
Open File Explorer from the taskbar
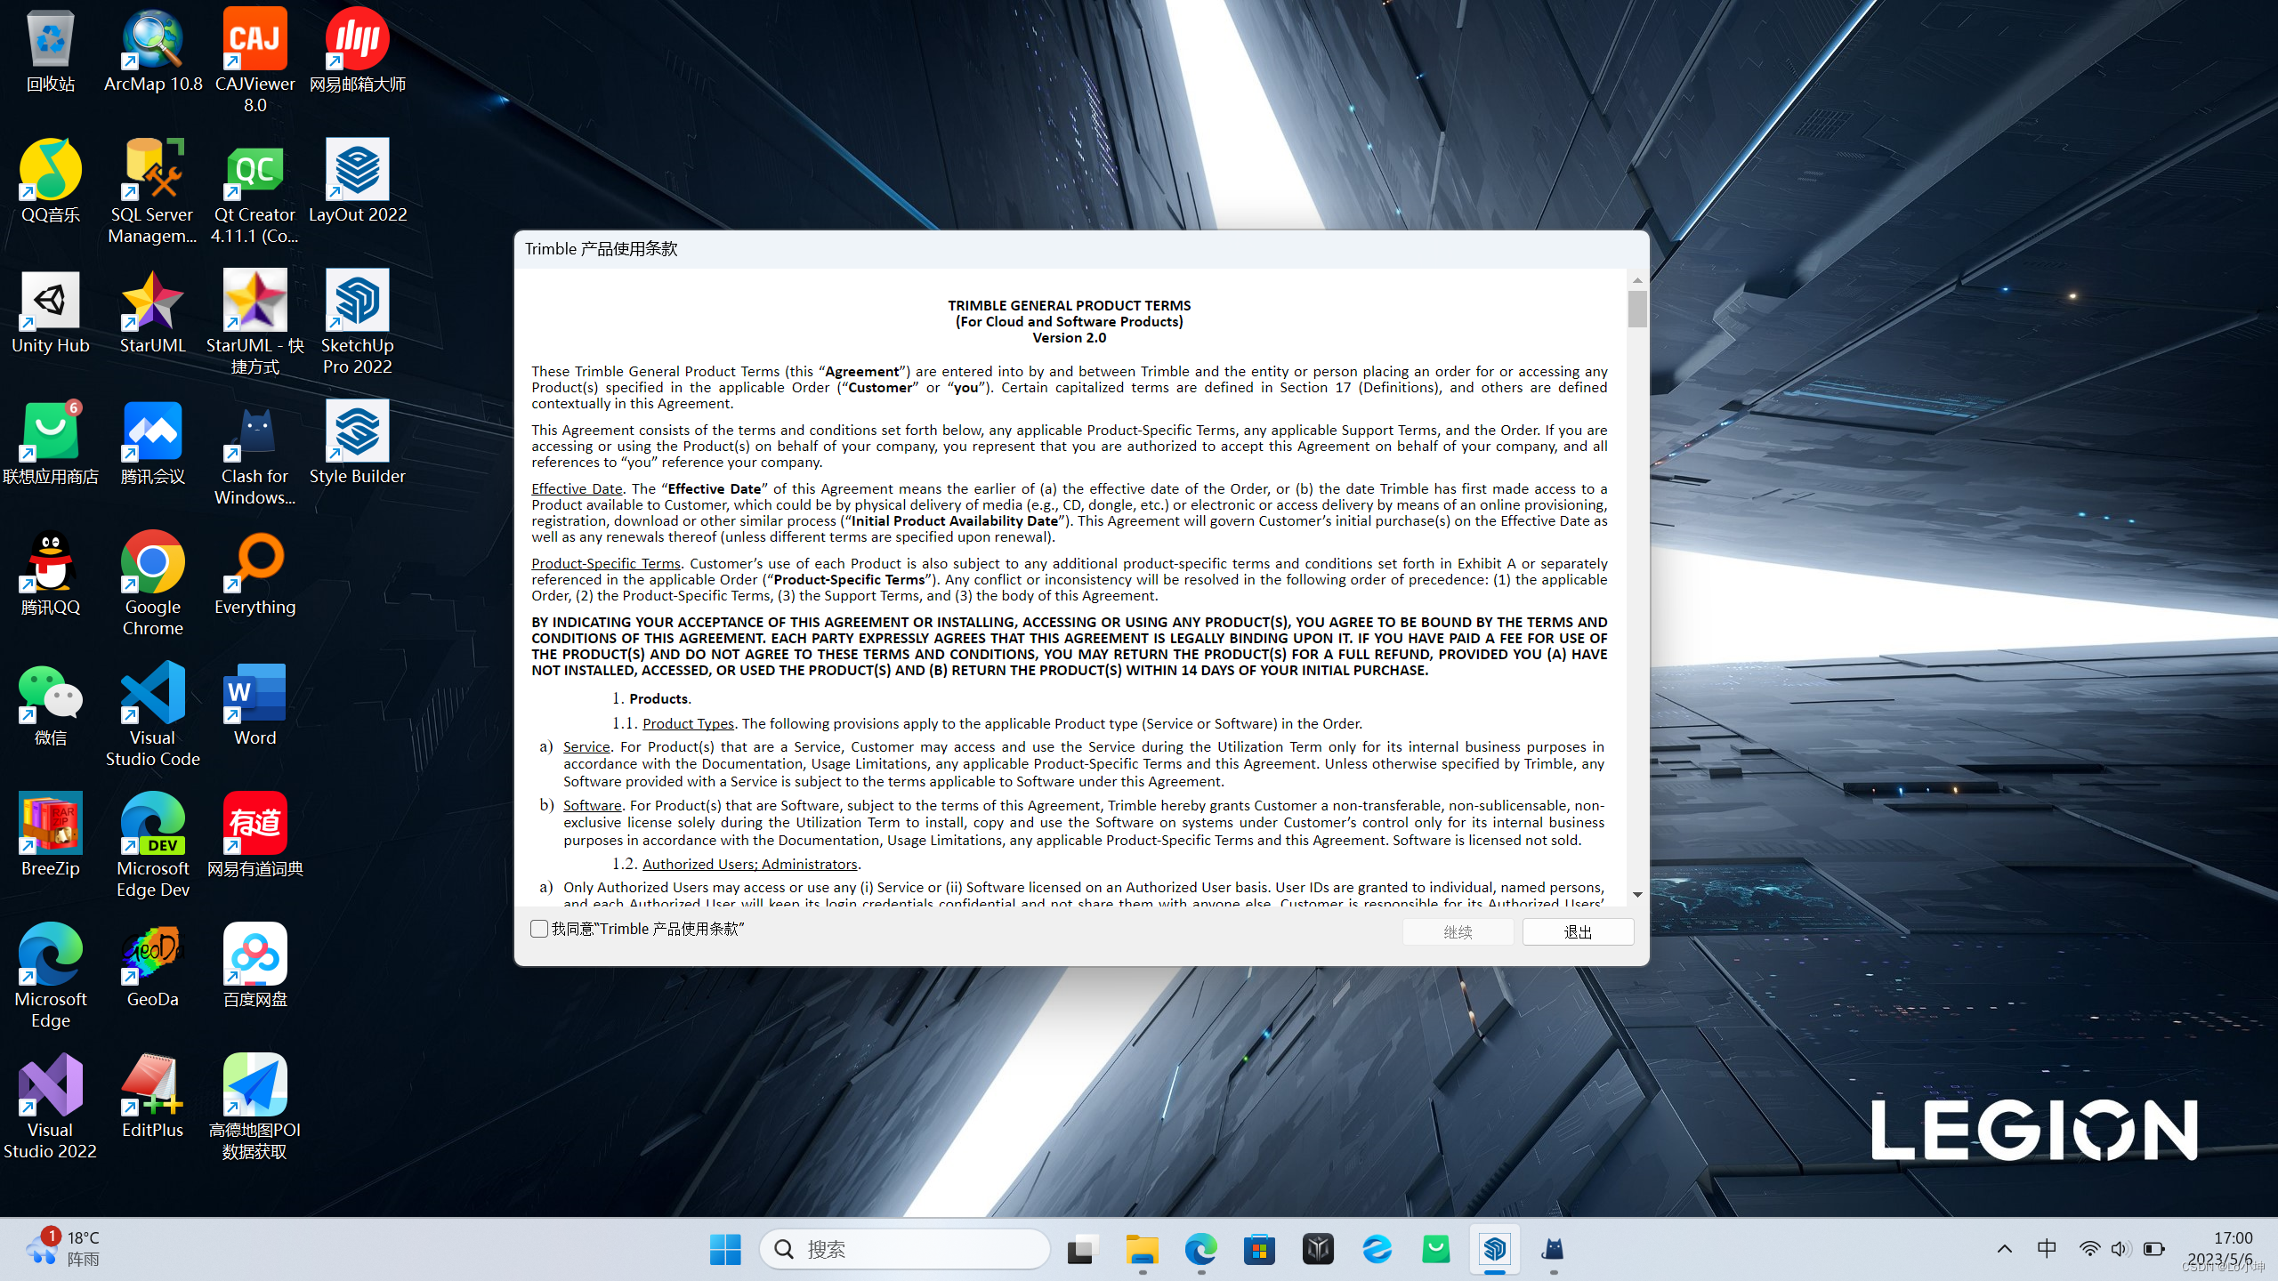click(1142, 1250)
